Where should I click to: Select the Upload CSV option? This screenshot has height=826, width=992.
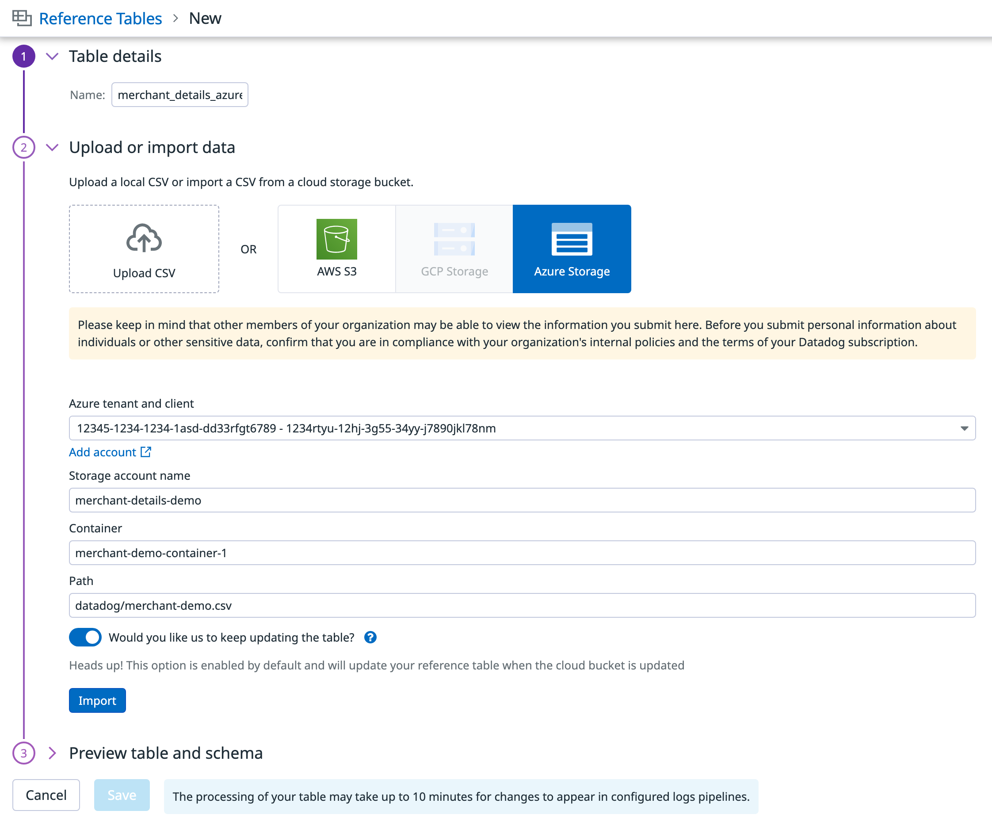[x=144, y=249]
